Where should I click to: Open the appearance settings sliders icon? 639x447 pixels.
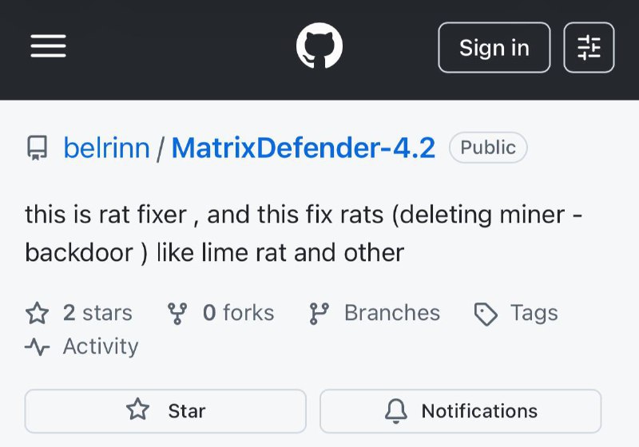click(x=589, y=48)
